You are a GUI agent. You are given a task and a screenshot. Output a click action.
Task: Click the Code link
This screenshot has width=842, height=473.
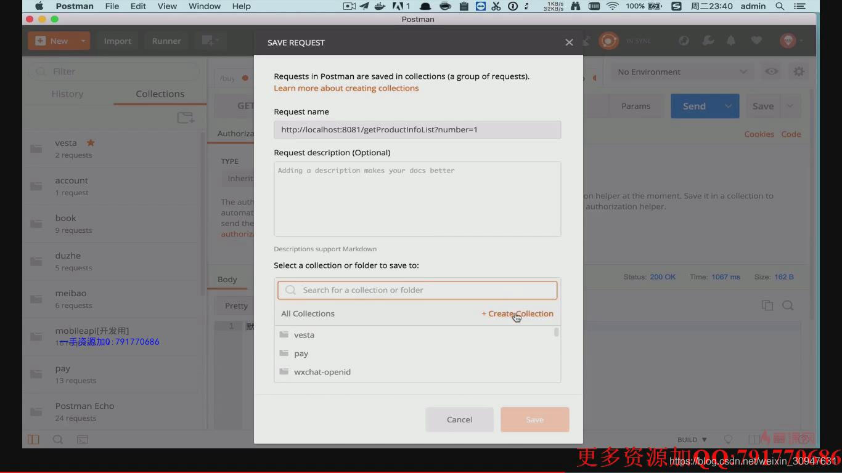click(x=791, y=134)
